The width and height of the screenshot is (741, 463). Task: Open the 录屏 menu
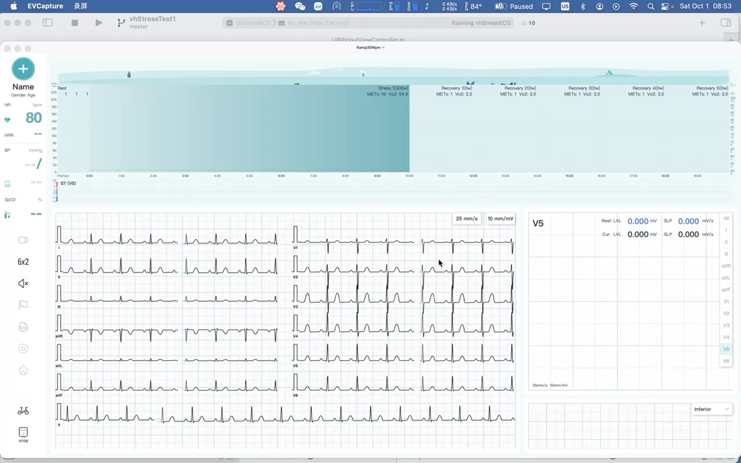click(x=80, y=6)
